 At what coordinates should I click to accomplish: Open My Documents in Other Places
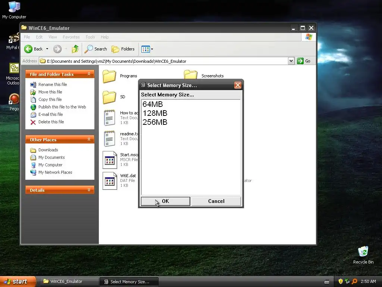click(x=51, y=157)
